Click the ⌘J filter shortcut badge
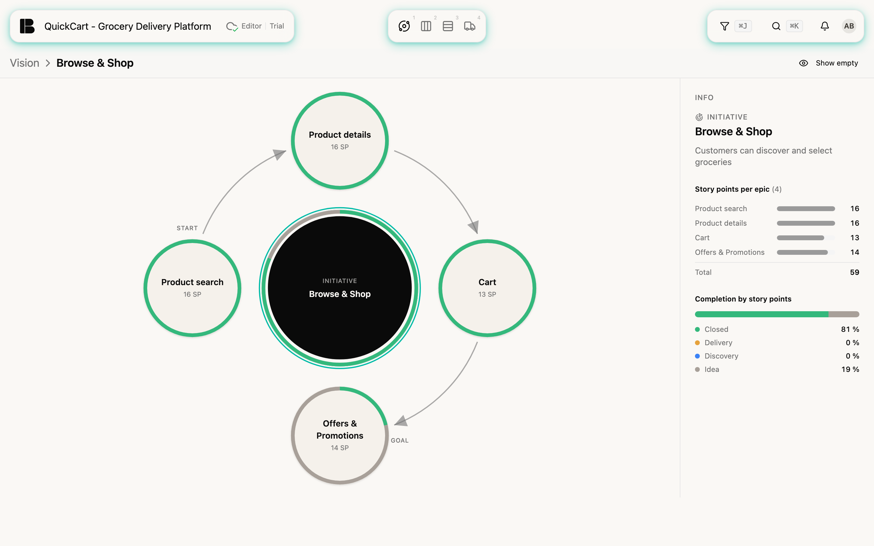Screen dimensions: 874x546 pyautogui.click(x=743, y=26)
